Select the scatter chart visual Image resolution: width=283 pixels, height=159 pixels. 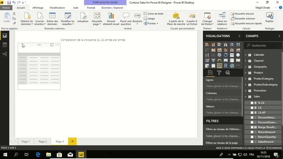(213, 55)
